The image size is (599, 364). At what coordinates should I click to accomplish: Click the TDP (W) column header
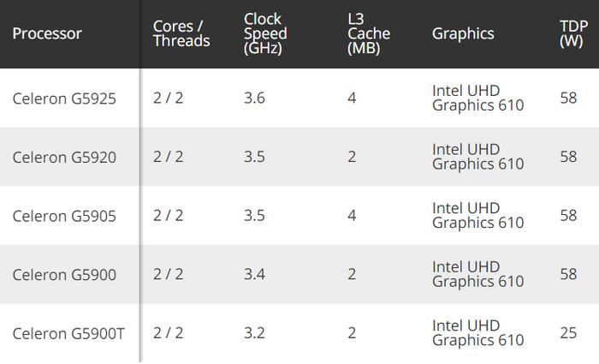[573, 33]
